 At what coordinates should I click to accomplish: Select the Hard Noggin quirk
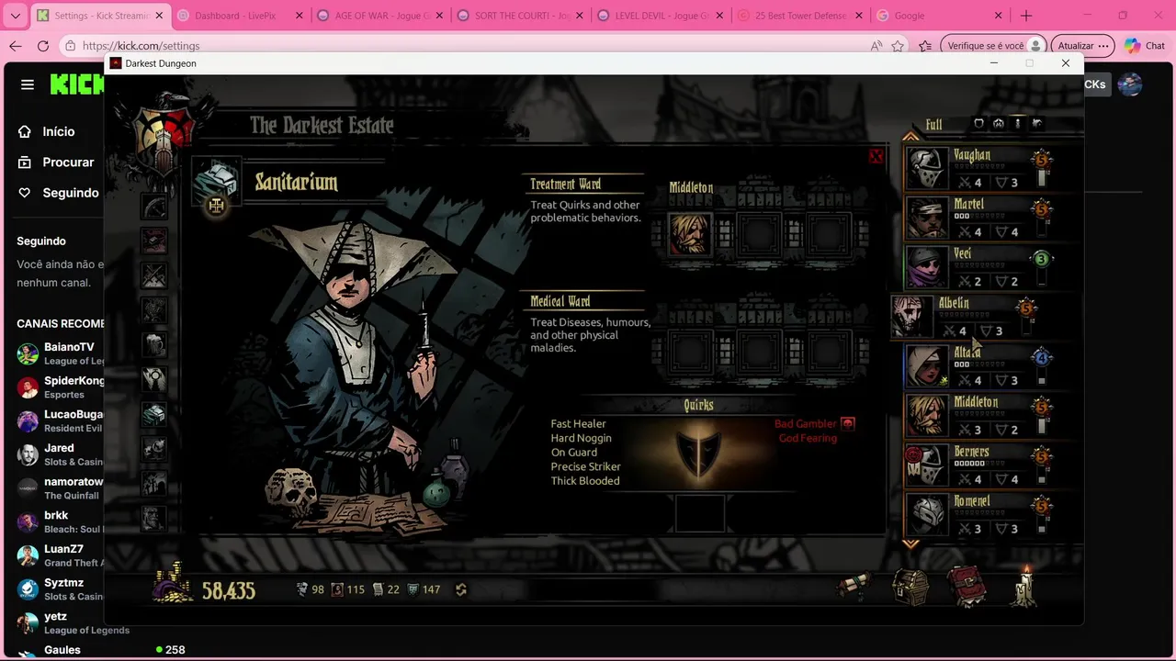581,438
